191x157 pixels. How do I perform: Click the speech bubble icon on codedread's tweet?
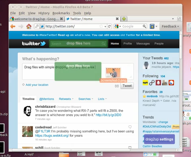pos(130,127)
